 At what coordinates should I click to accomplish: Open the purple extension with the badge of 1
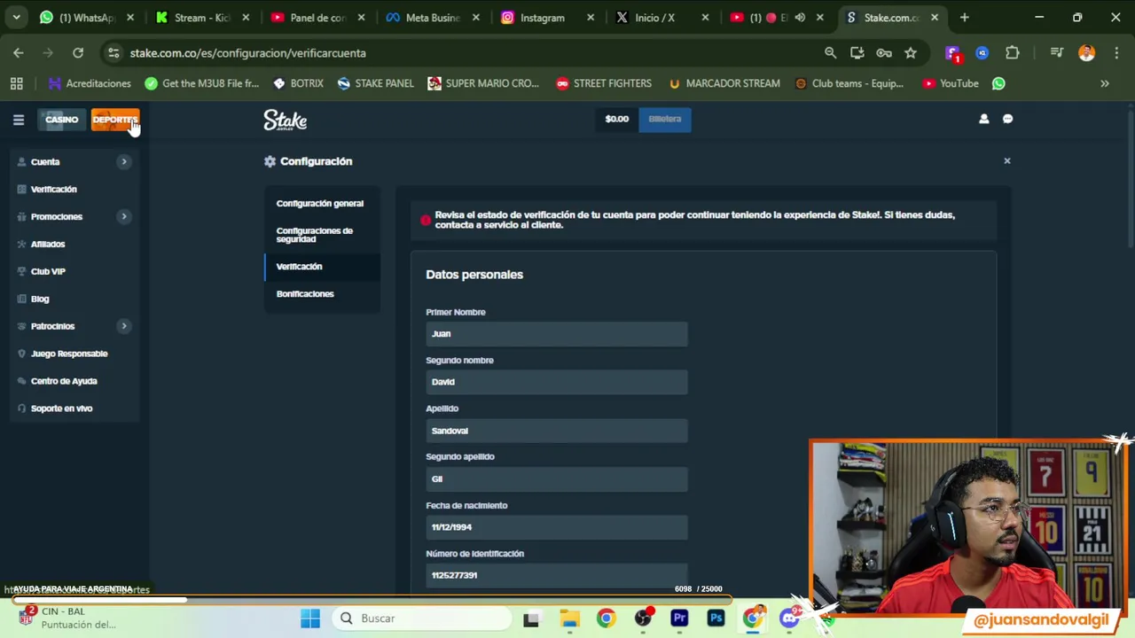coord(952,53)
